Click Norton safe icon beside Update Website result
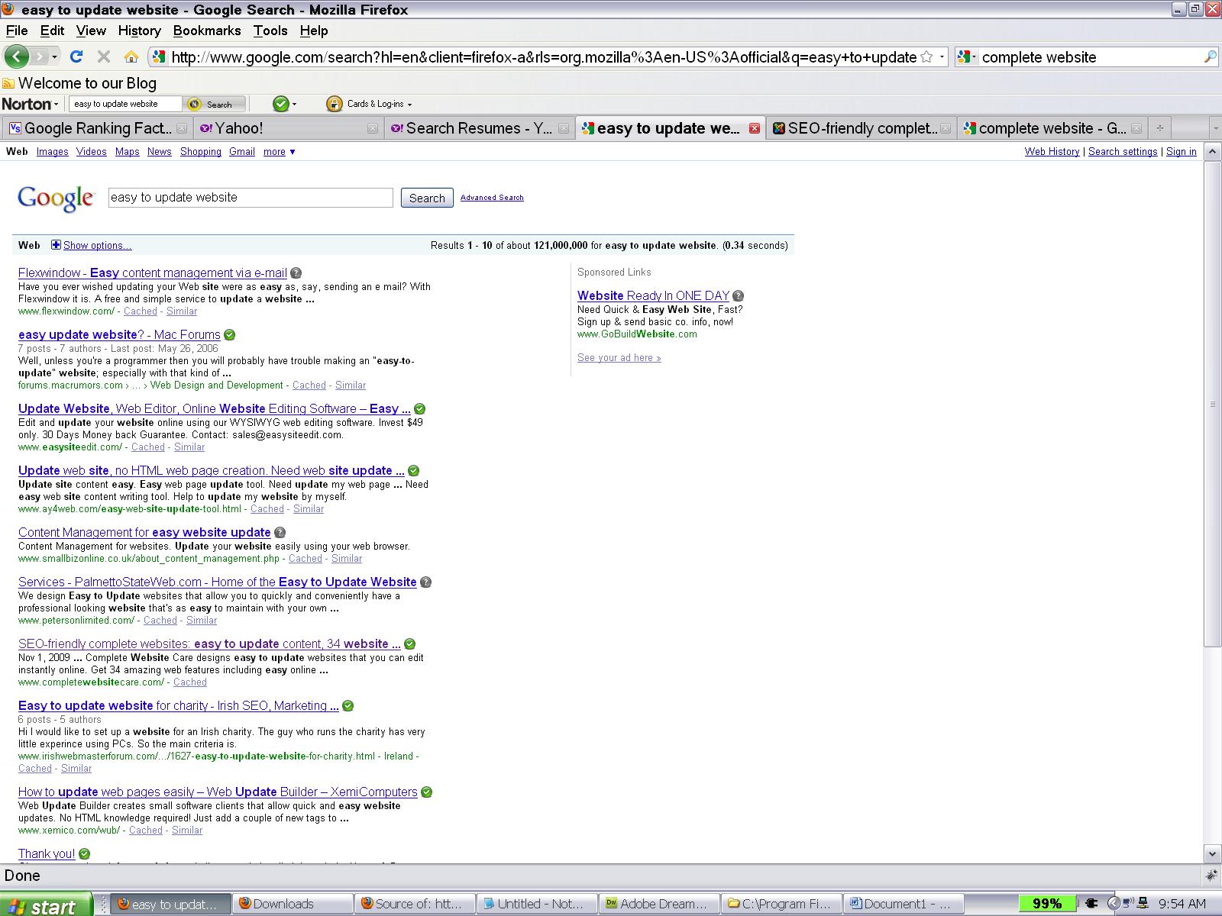The height and width of the screenshot is (916, 1222). coord(420,409)
